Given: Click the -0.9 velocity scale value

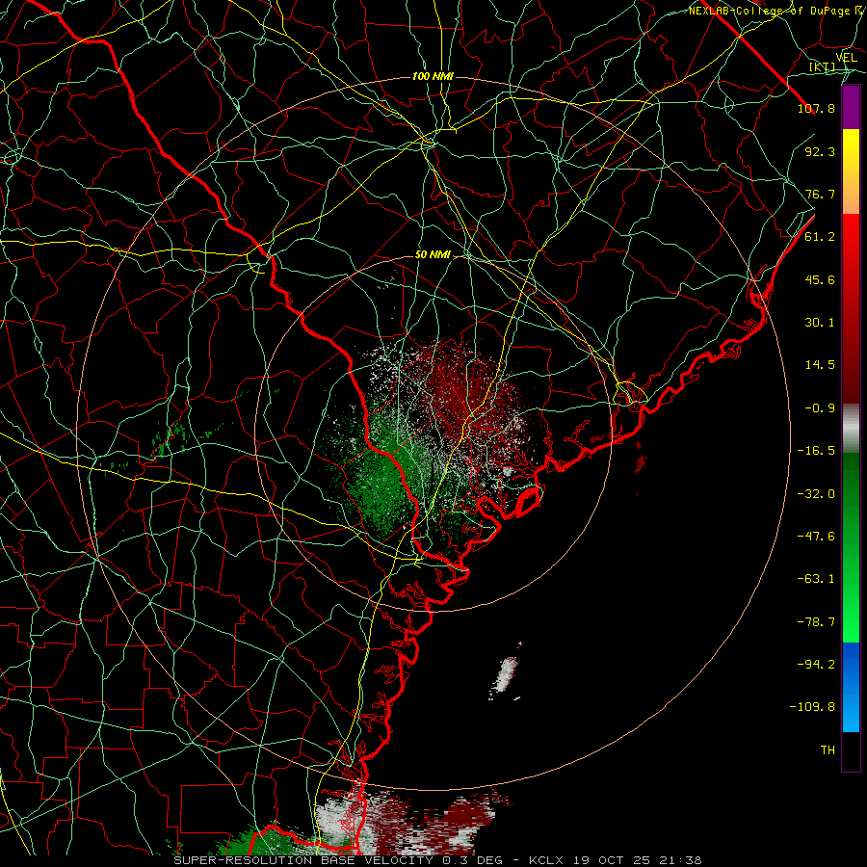Looking at the screenshot, I should 820,408.
